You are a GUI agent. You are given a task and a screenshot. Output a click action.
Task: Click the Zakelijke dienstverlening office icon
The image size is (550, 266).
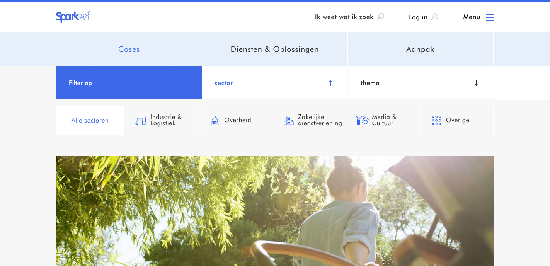click(289, 120)
